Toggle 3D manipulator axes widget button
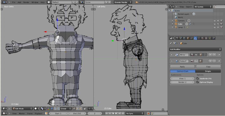The width and height of the screenshot is (225, 116). [x=48, y=109]
